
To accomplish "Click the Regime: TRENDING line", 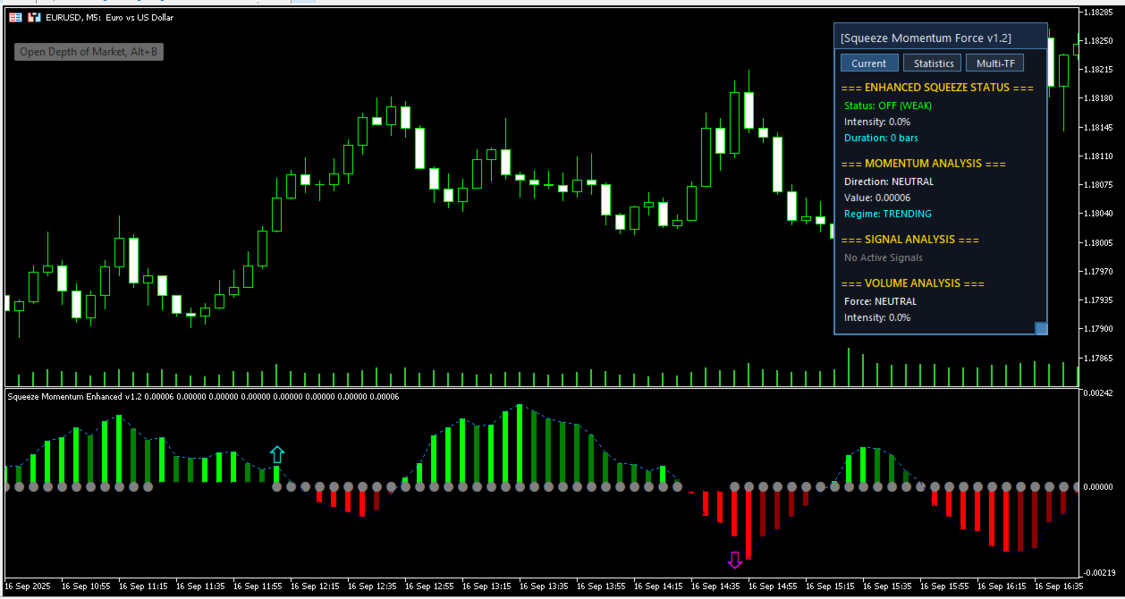I will click(888, 214).
